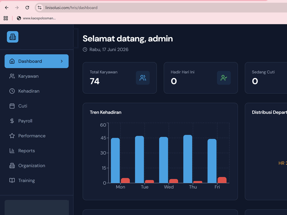Open the Training menu item

point(37,180)
